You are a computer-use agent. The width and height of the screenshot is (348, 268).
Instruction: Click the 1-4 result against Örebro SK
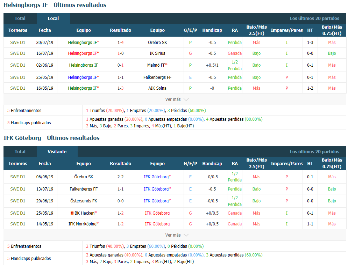121,43
